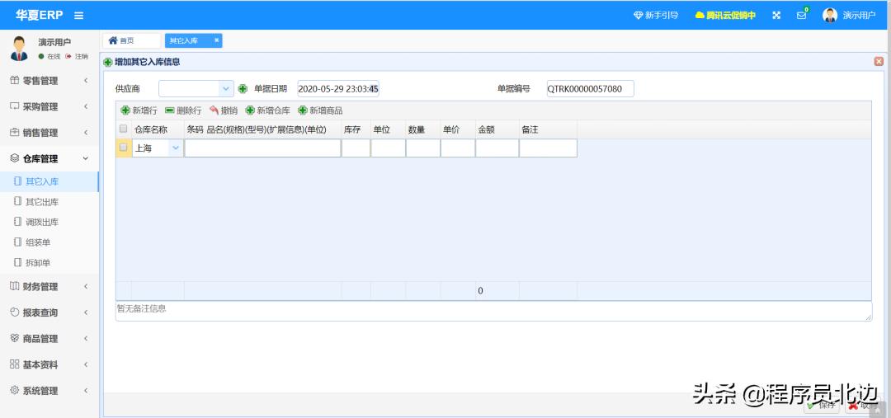891x418 pixels.
Task: Click the 注销 logout link in sidebar
Action: 77,56
